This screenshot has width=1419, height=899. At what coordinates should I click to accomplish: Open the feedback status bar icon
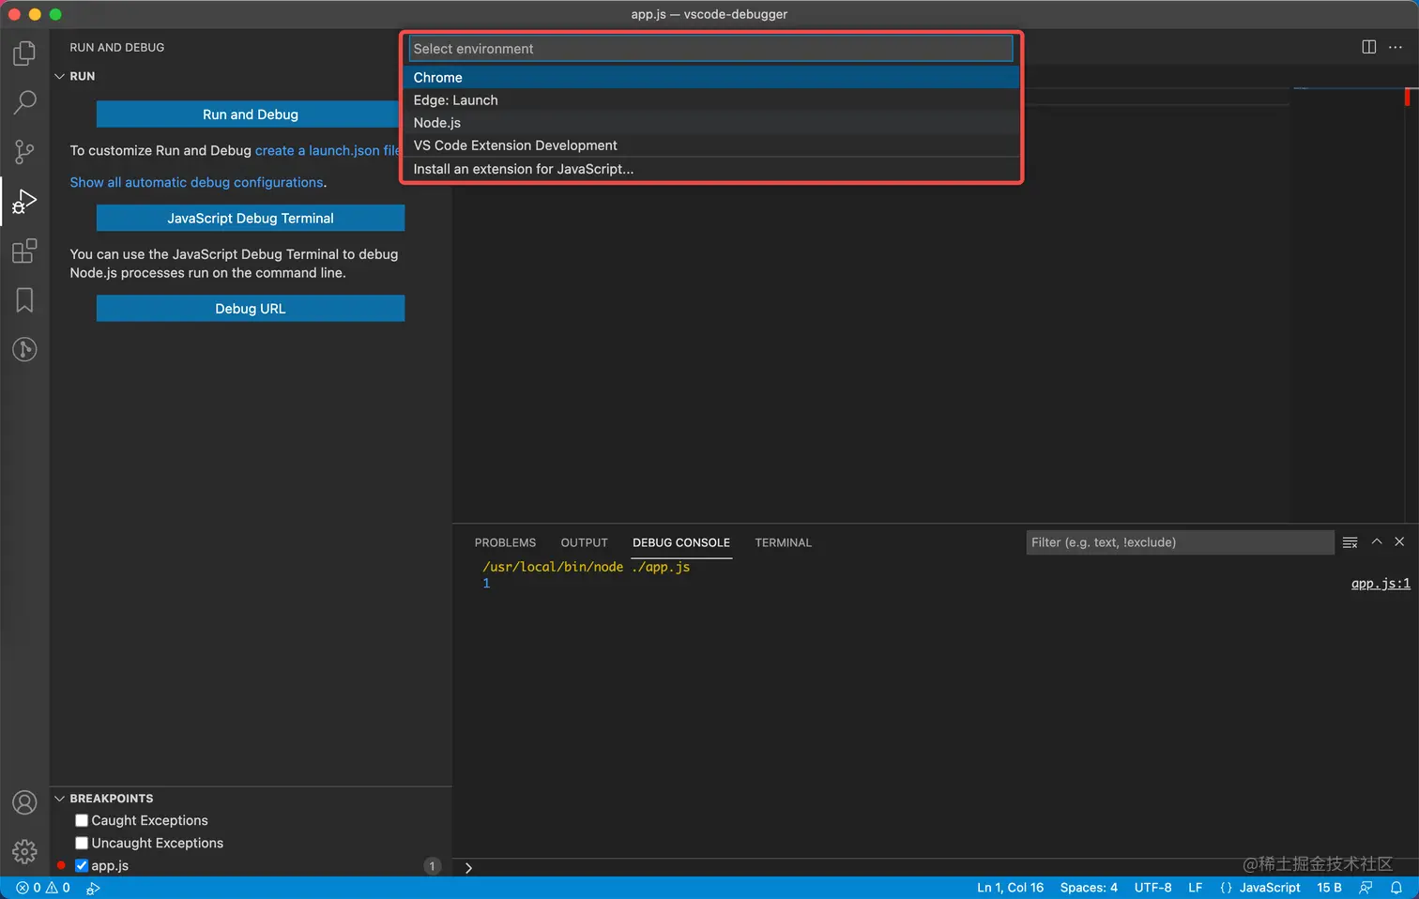(1366, 888)
